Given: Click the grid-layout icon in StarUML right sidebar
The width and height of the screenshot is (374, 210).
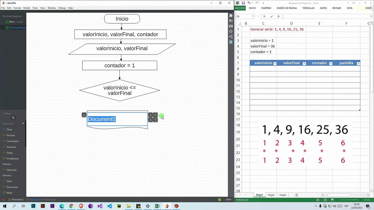Looking at the screenshot, I should click(231, 21).
